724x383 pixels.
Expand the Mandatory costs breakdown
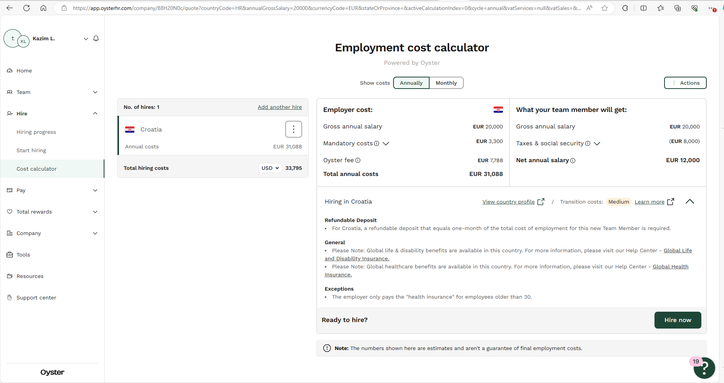[x=386, y=143]
